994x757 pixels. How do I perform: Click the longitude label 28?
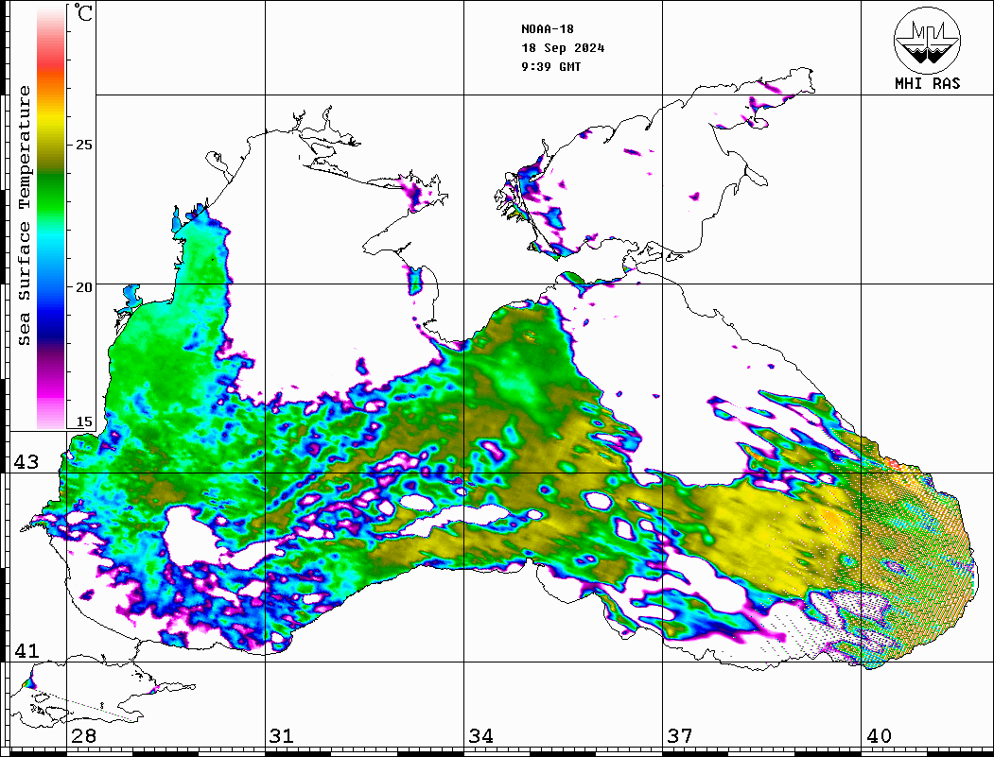tap(83, 735)
